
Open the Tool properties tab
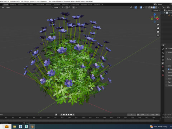[163, 49]
